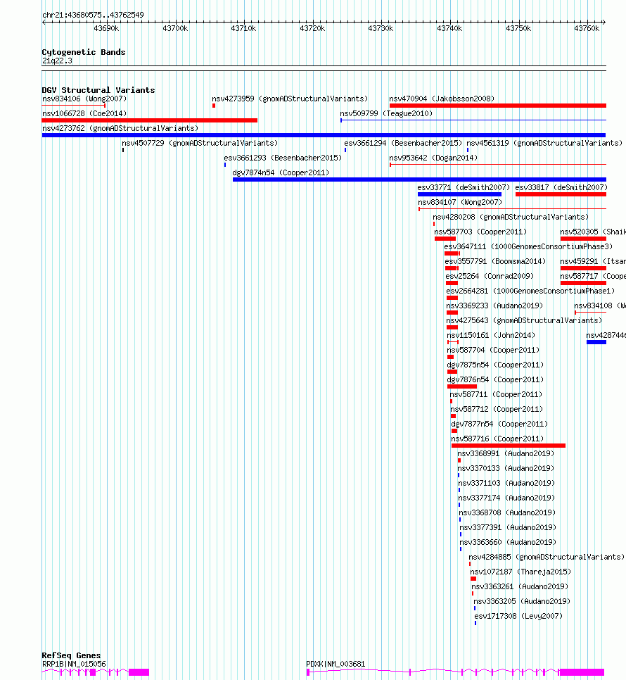This screenshot has width=626, height=680.
Task: Click esv3557791 (Boomsma2014) label
Action: coord(496,261)
